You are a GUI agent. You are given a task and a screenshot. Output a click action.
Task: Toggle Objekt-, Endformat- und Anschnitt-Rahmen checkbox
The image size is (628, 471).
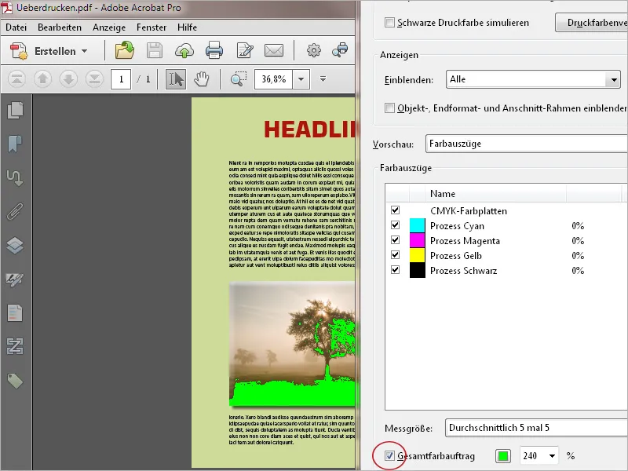pos(389,108)
